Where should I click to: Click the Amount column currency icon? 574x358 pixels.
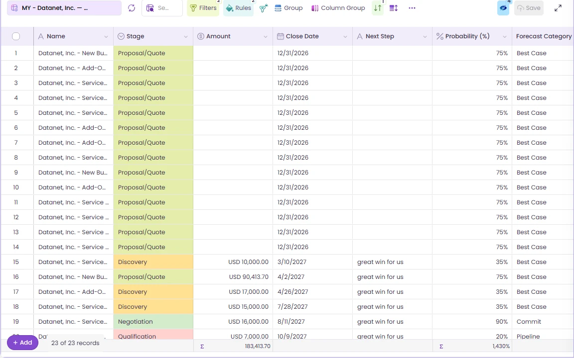pyautogui.click(x=201, y=36)
